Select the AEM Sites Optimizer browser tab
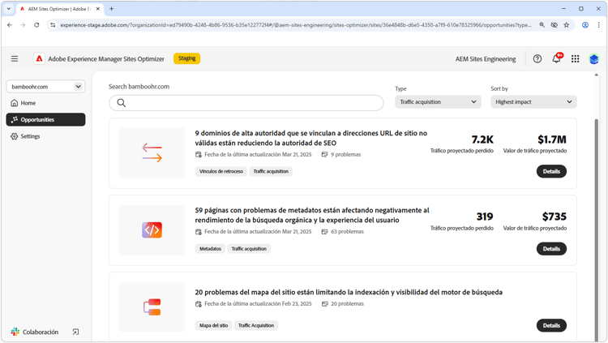 [x=60, y=9]
